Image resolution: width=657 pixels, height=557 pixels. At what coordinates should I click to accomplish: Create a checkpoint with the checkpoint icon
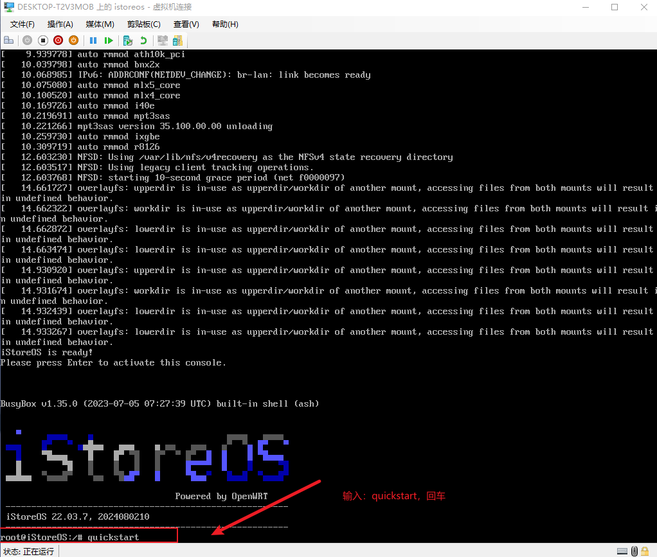click(x=129, y=40)
